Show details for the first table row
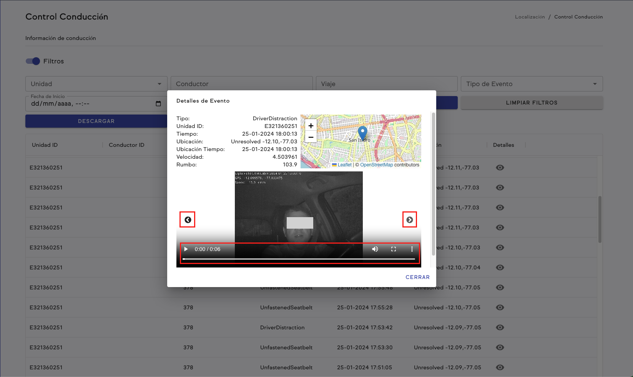 [x=500, y=168]
